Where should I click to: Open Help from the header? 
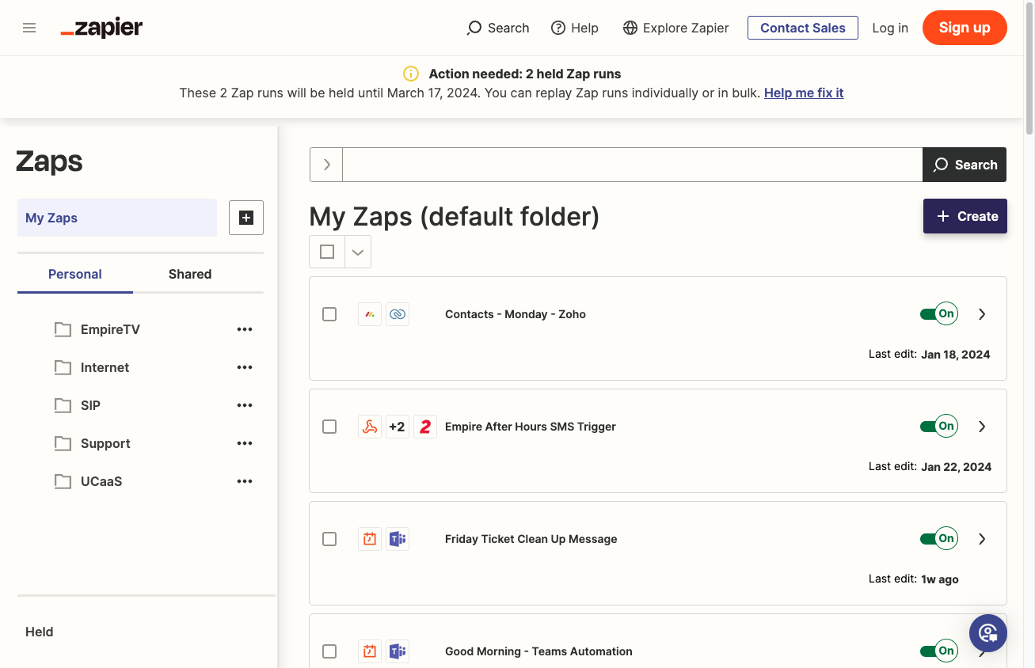coord(574,28)
